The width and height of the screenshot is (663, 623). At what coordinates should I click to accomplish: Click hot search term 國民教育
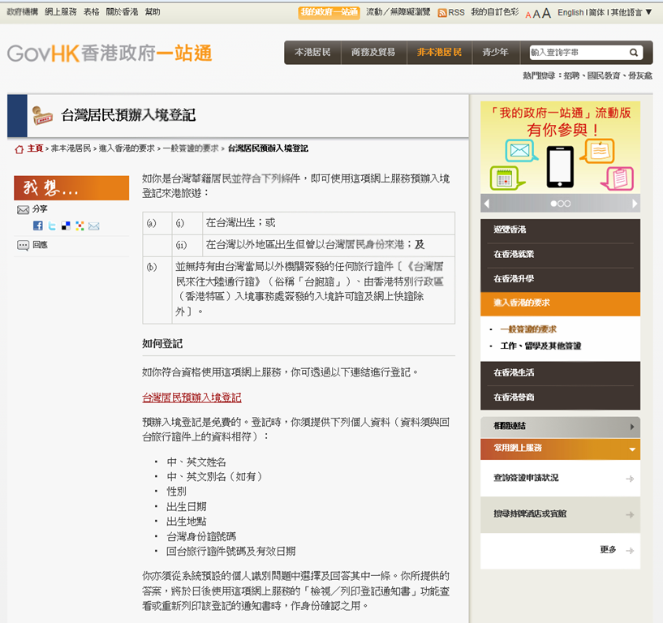(x=604, y=76)
